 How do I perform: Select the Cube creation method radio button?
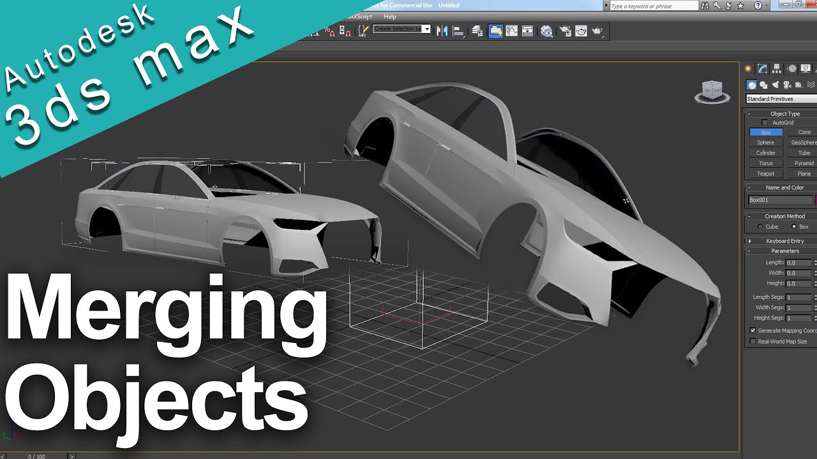click(760, 226)
